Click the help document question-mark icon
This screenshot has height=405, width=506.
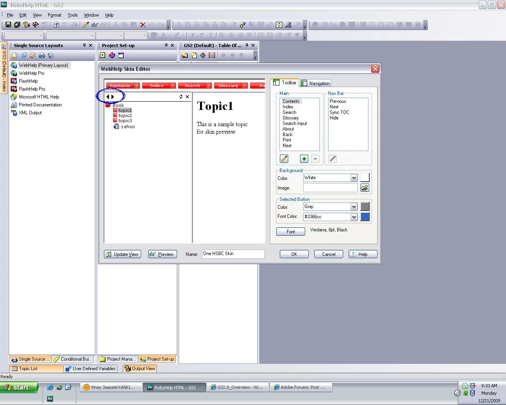56,25
